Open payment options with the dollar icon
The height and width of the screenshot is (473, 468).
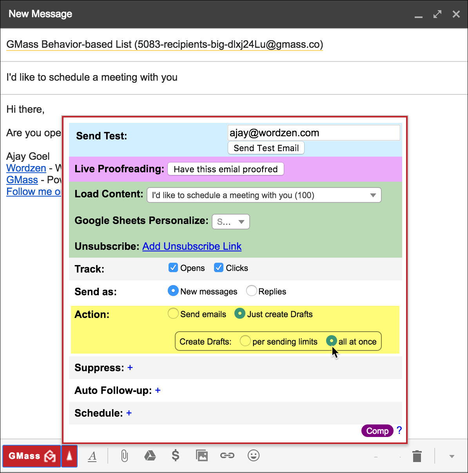point(176,456)
